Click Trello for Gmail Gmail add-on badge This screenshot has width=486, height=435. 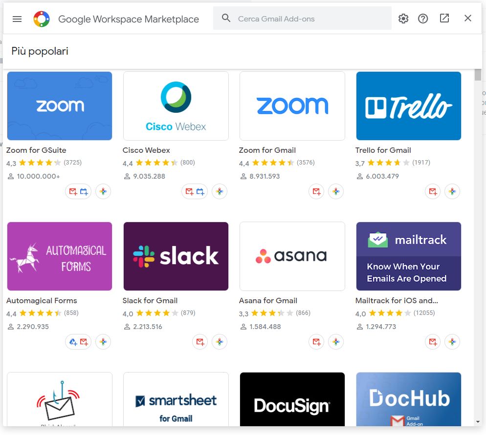point(433,191)
